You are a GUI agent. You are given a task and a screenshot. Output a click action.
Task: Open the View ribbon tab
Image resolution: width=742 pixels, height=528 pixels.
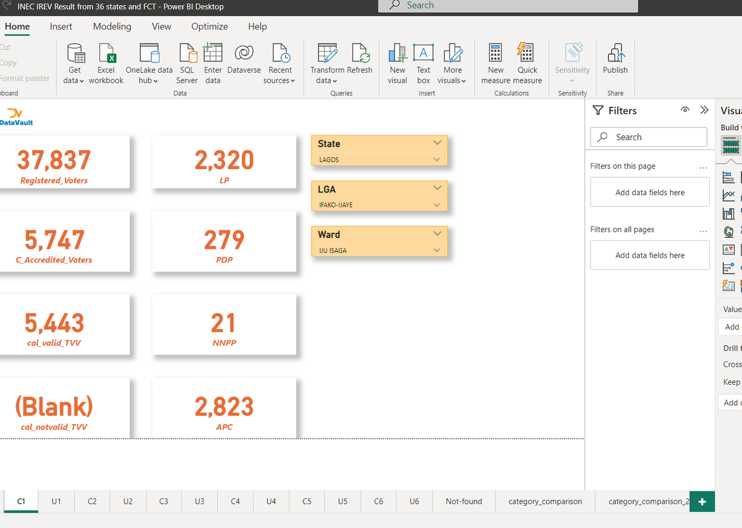coord(161,27)
